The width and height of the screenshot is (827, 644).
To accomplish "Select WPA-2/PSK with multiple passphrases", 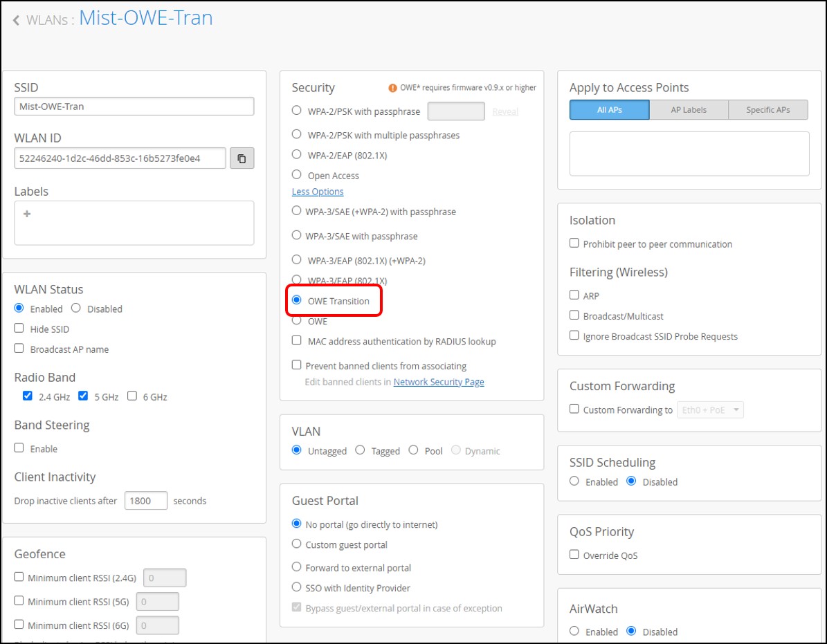I will tap(296, 134).
